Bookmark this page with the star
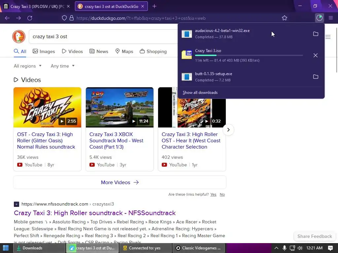Image resolution: width=338 pixels, height=253 pixels. [285, 18]
